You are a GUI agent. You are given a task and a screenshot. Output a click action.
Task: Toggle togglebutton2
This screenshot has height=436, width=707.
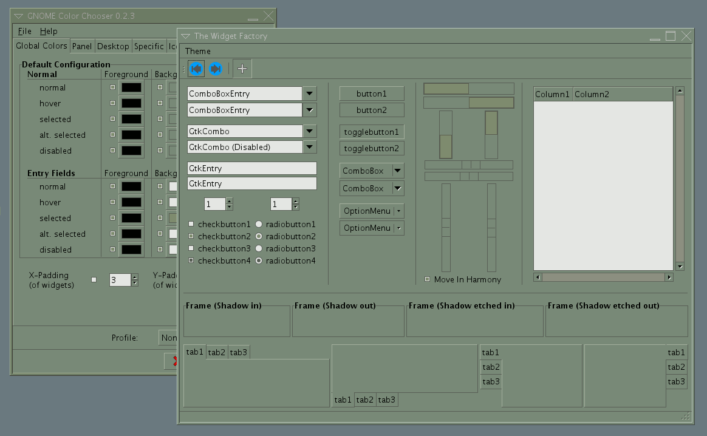point(372,148)
